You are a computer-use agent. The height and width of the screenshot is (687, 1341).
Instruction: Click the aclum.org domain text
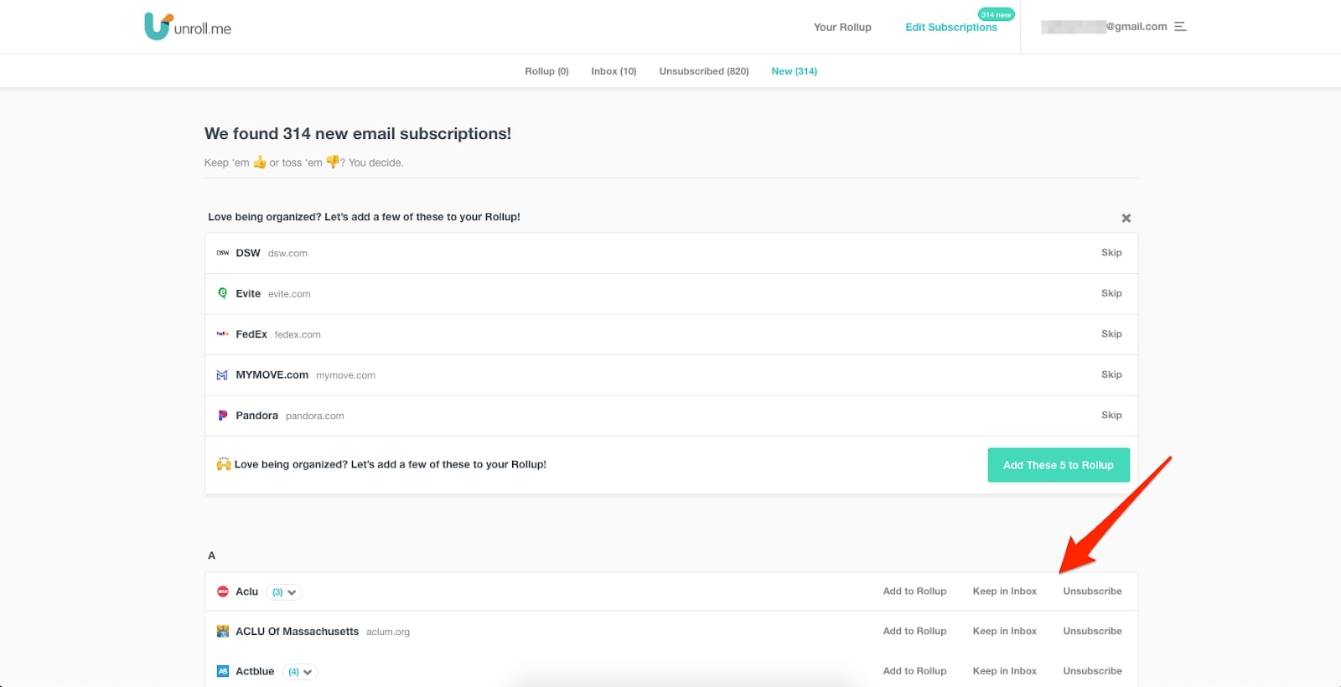388,632
